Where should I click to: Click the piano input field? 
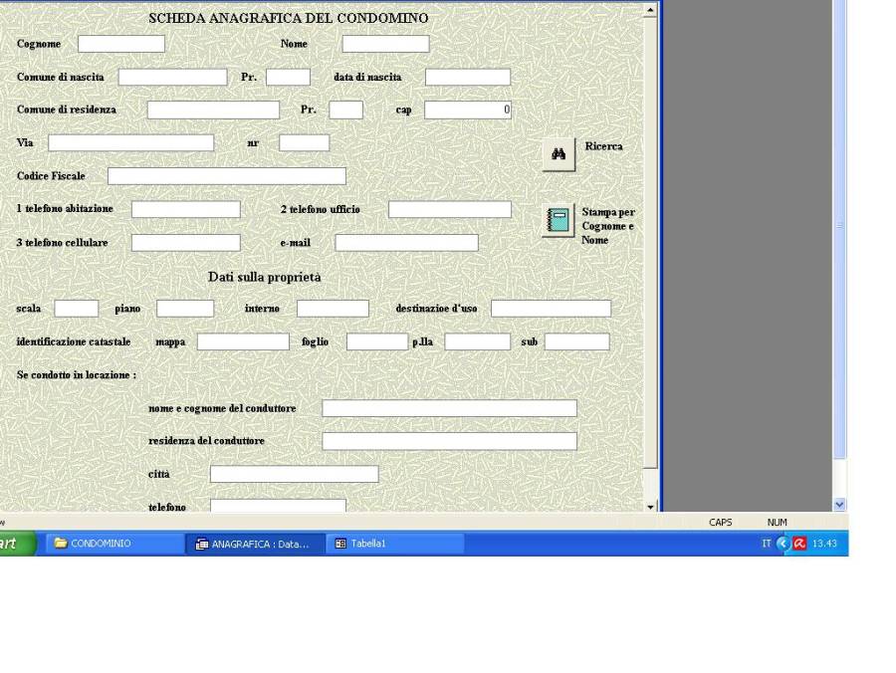pos(185,309)
